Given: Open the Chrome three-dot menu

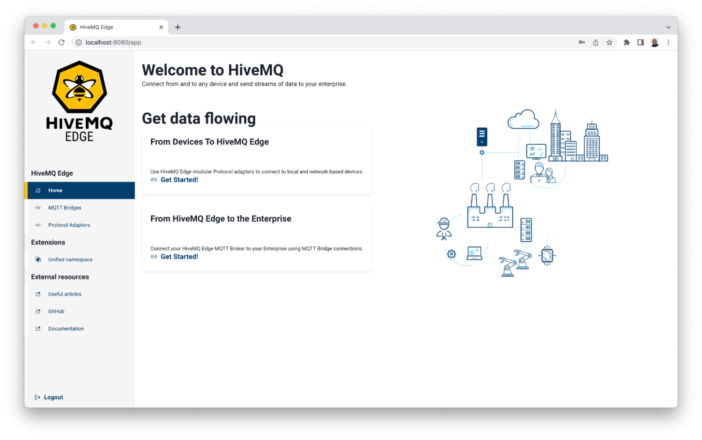Looking at the screenshot, I should tap(668, 42).
